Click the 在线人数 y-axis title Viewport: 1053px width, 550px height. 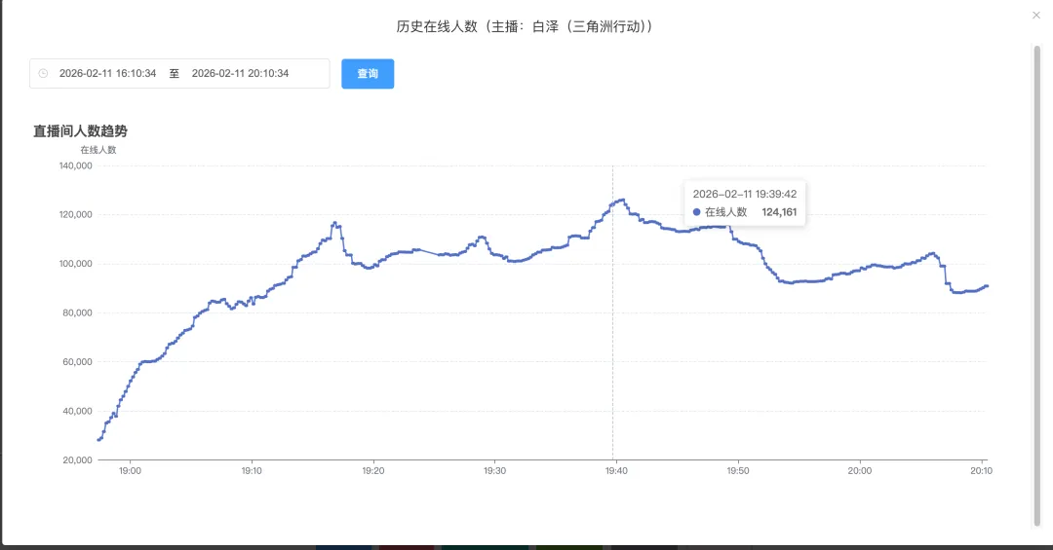97,150
